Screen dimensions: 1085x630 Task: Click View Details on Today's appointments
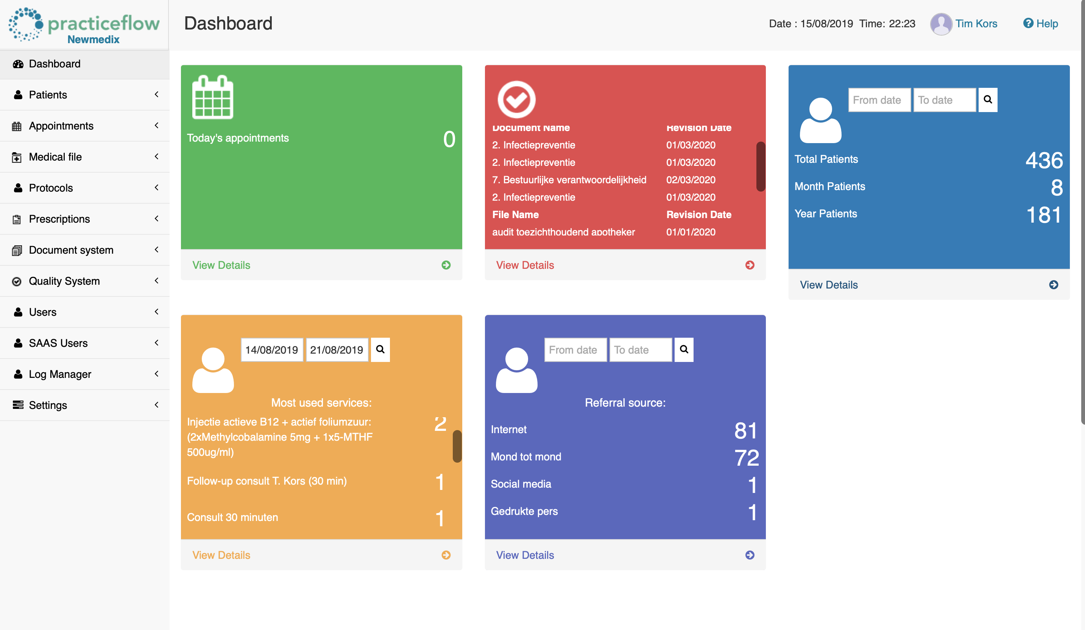tap(220, 265)
